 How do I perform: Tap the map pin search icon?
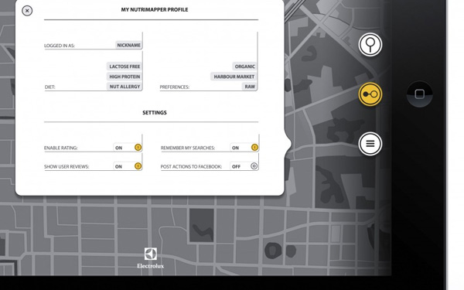(370, 45)
